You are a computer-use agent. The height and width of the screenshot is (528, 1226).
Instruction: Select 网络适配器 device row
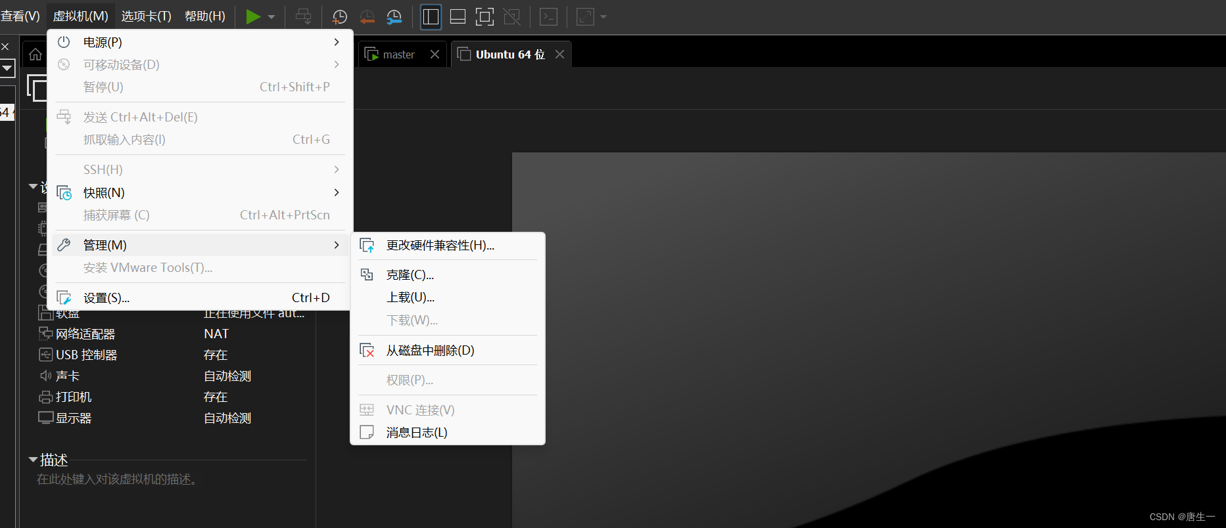pos(172,334)
